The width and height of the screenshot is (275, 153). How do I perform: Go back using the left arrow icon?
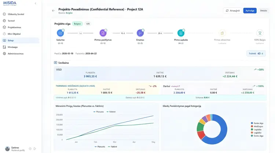tap(53, 11)
